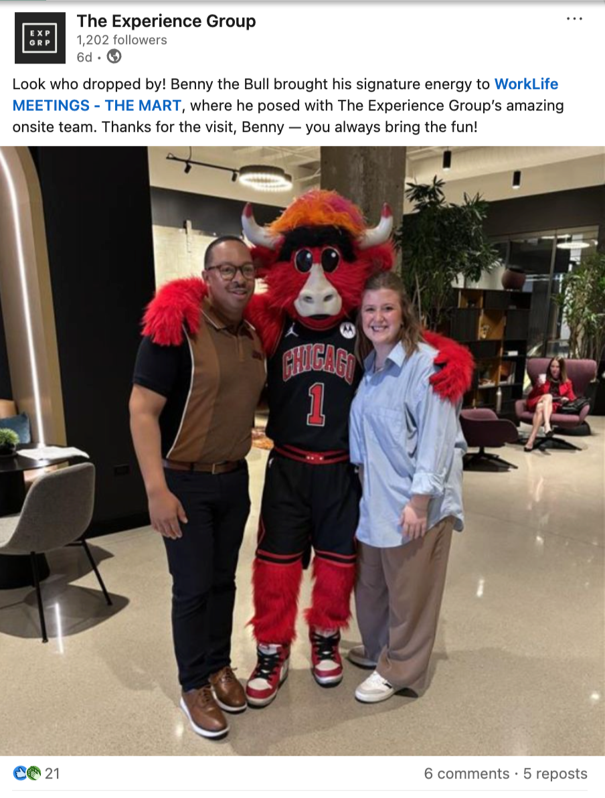Click the Motorola logo patch on jersey
Viewport: 605px width, 798px height.
pos(347,330)
